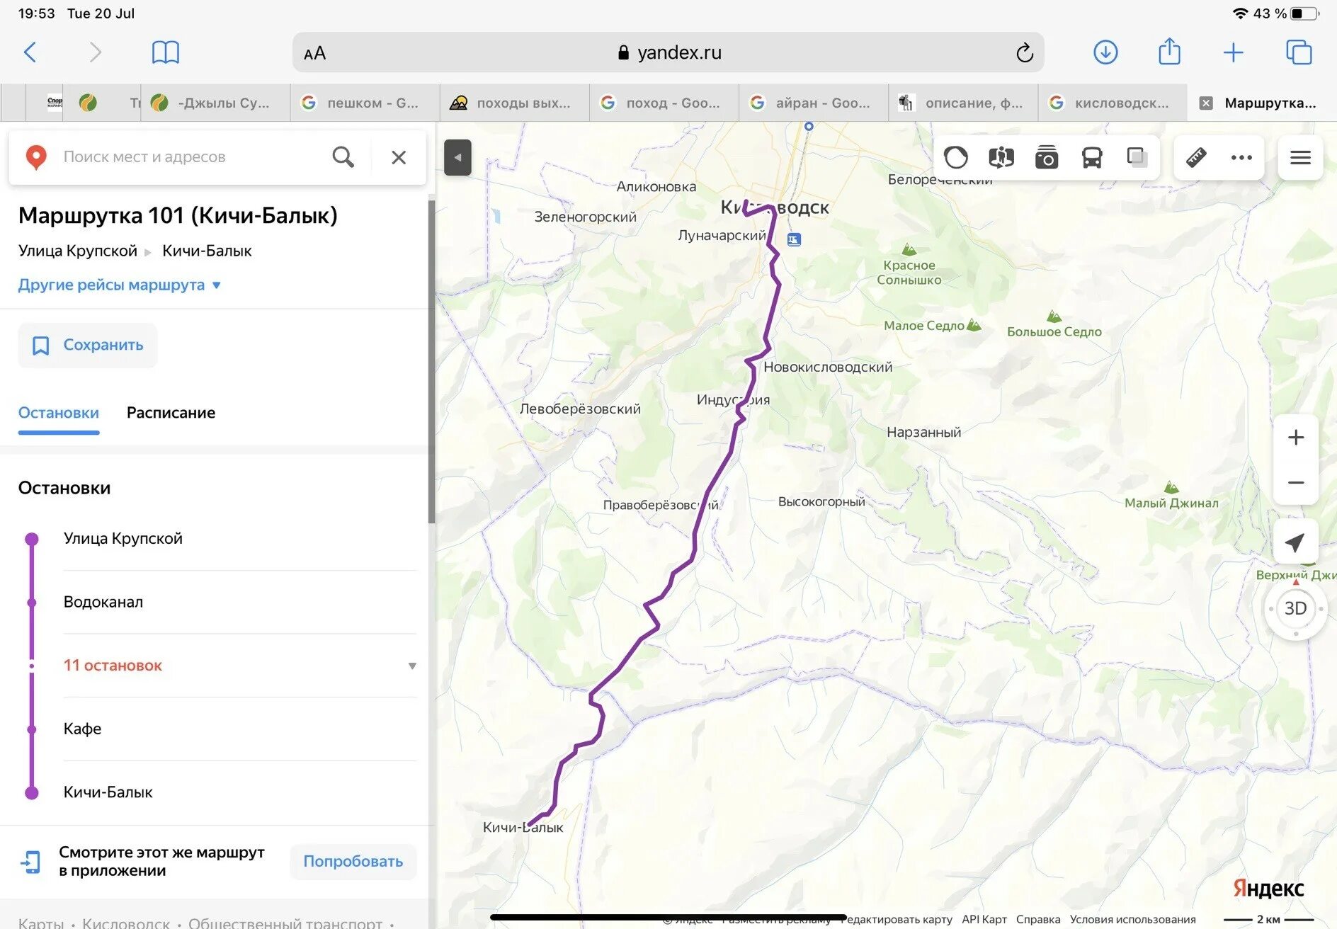Click the API Карт link

pyautogui.click(x=984, y=920)
